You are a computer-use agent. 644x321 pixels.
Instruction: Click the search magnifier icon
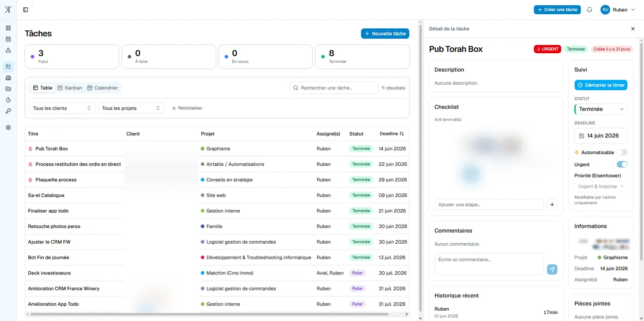tap(296, 88)
